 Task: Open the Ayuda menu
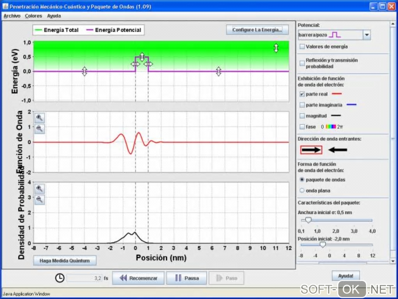pyautogui.click(x=54, y=16)
